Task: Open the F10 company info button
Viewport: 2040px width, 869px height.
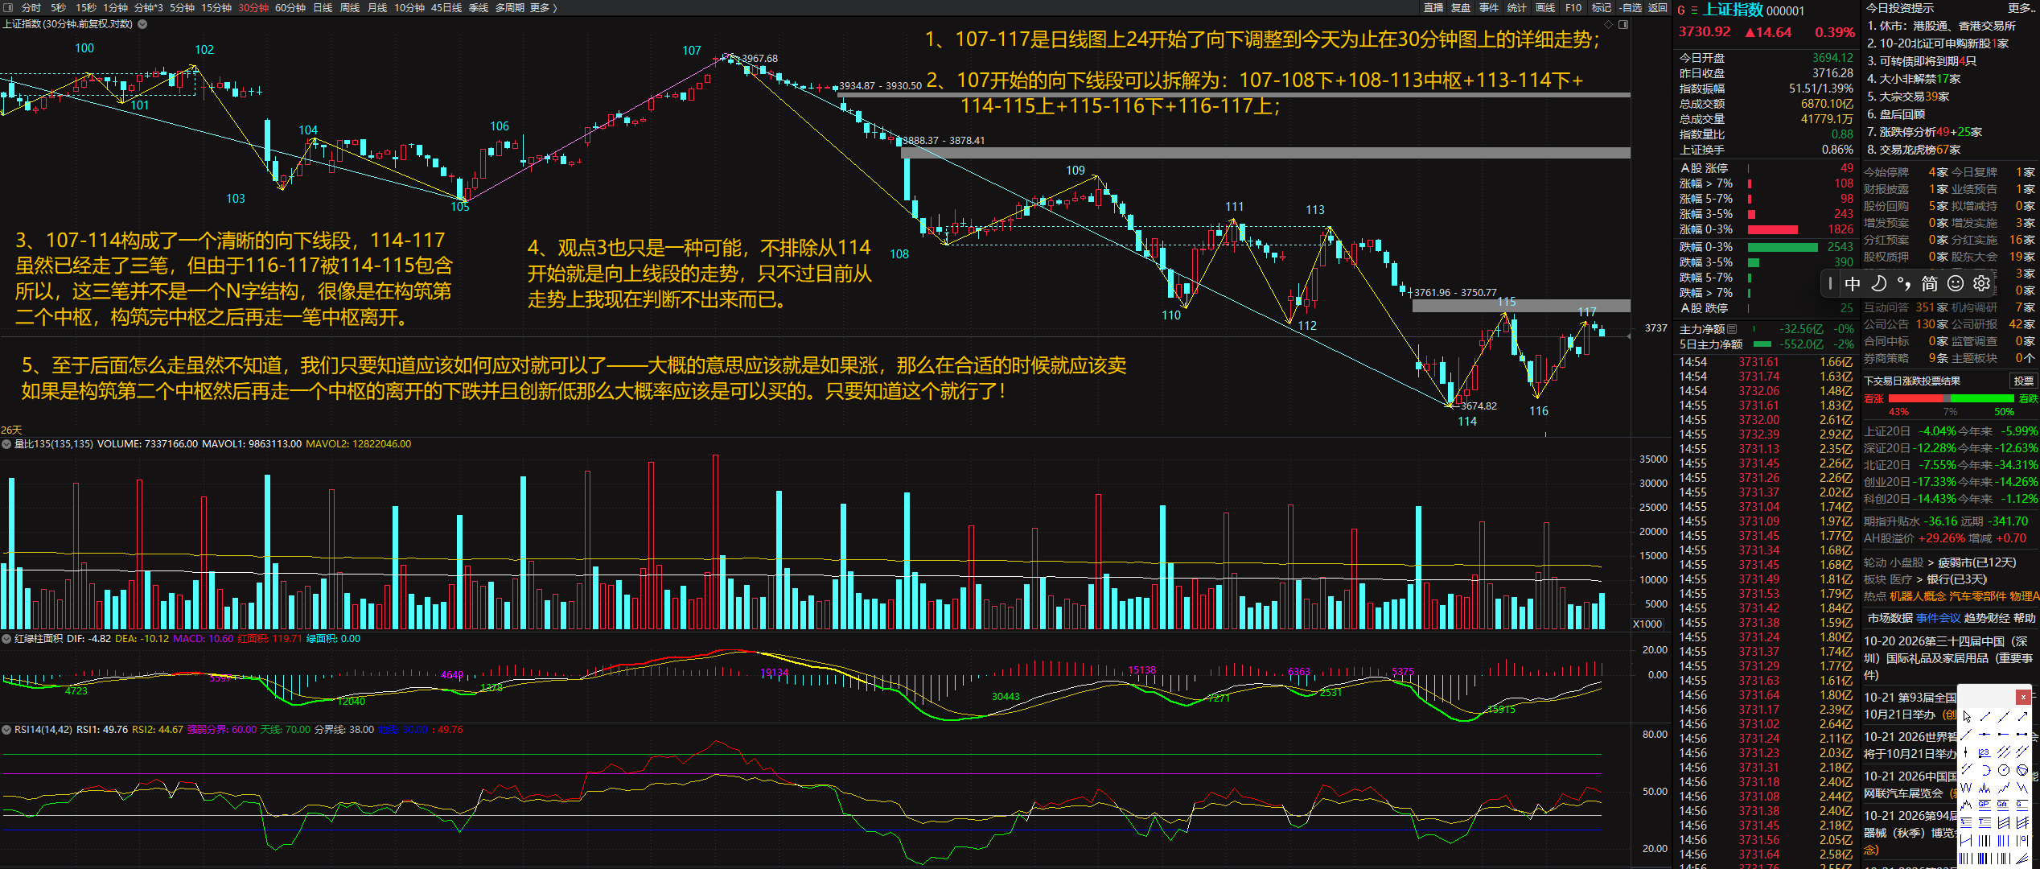Action: [x=1573, y=7]
